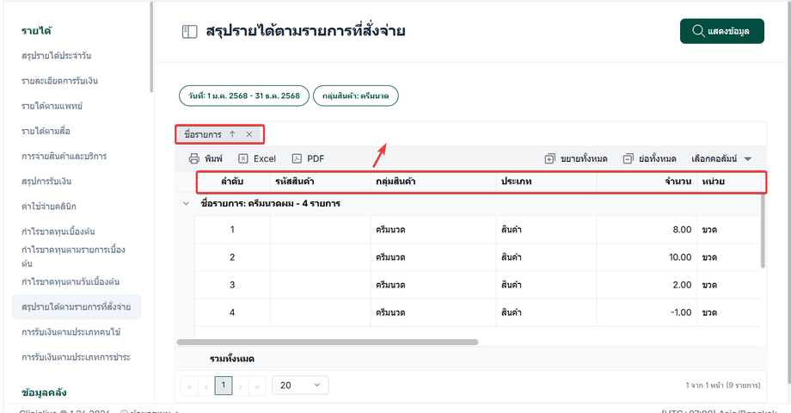
Task: Collapse the ครีมนวดผม group row chevron
Action: [186, 203]
